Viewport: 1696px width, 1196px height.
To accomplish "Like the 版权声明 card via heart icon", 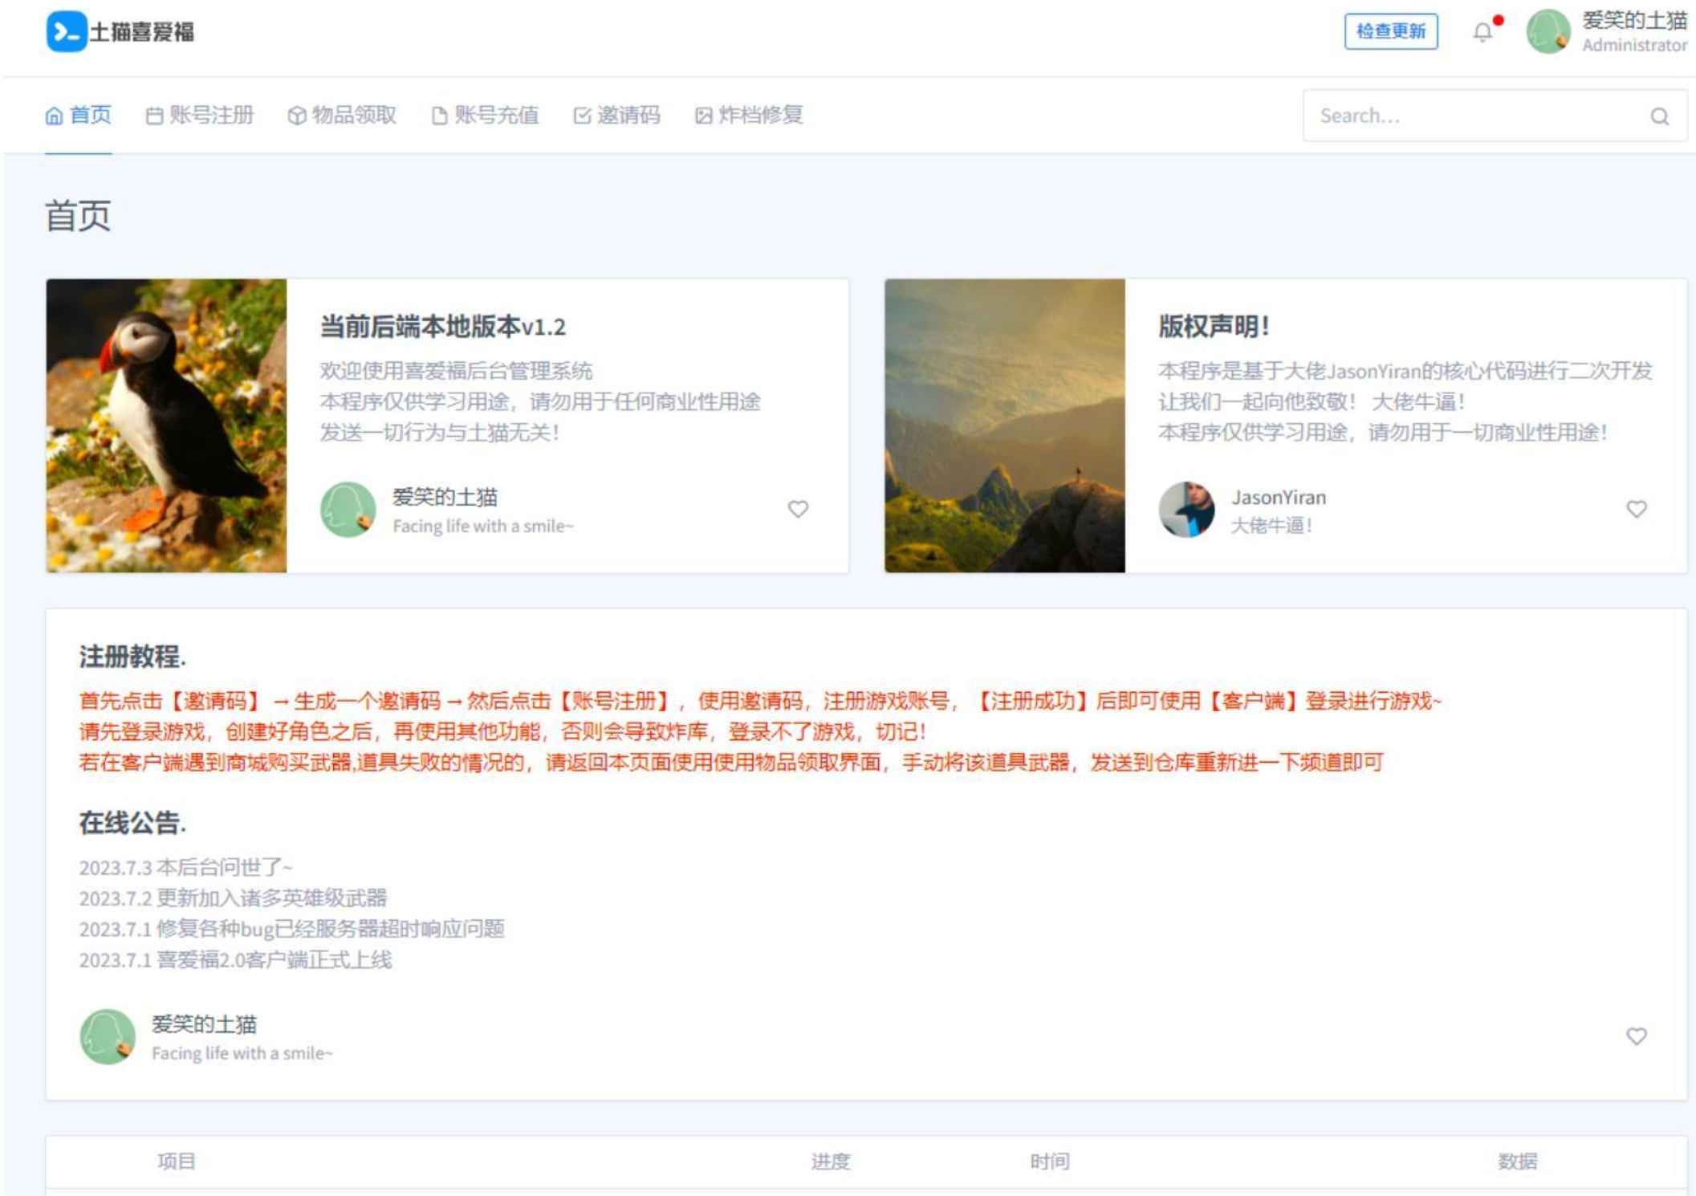I will tap(1636, 509).
